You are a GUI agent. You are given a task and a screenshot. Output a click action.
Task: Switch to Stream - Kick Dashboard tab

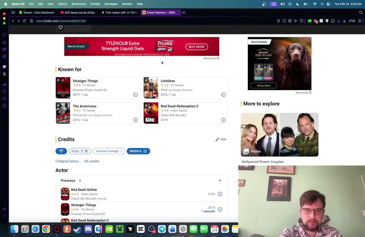pos(37,13)
